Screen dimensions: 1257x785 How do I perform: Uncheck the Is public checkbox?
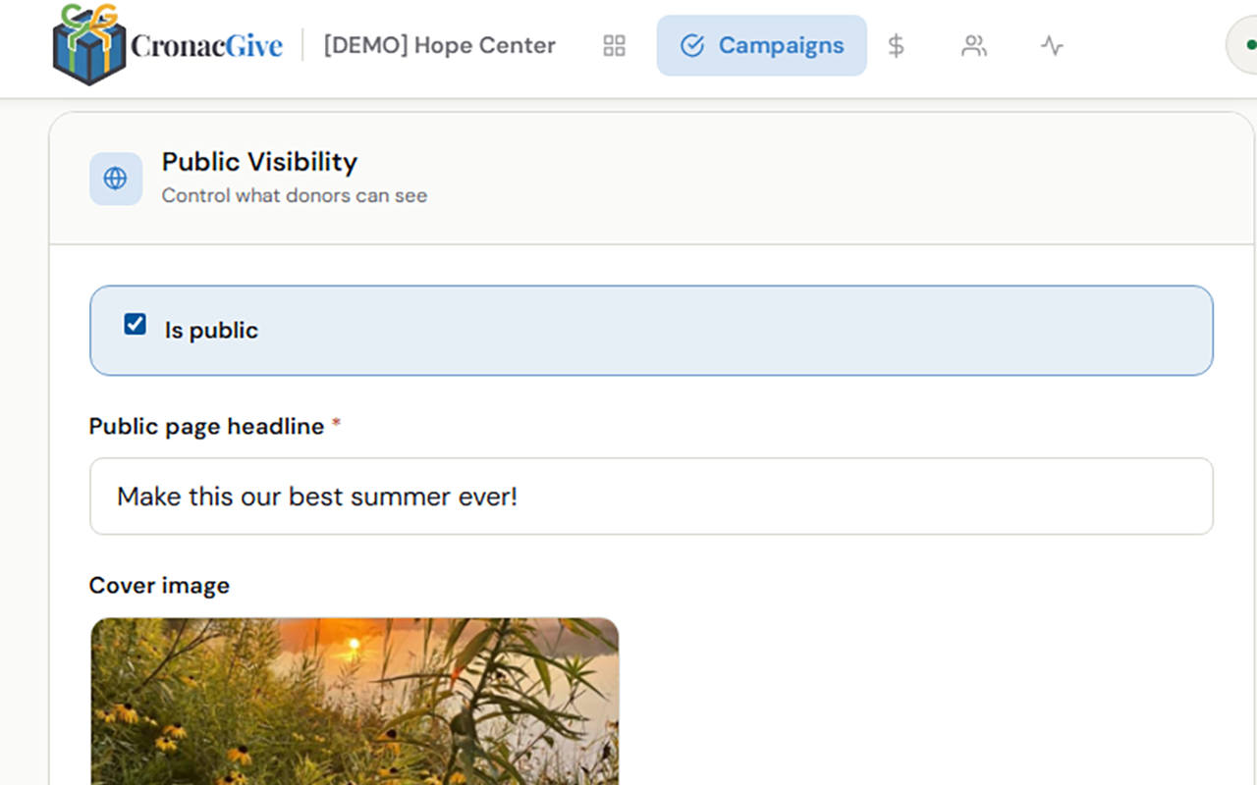[135, 324]
